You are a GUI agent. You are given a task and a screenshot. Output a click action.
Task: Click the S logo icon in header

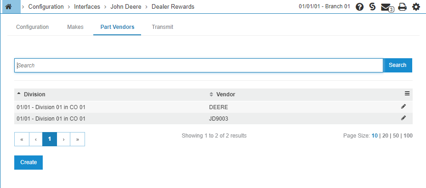pos(372,7)
